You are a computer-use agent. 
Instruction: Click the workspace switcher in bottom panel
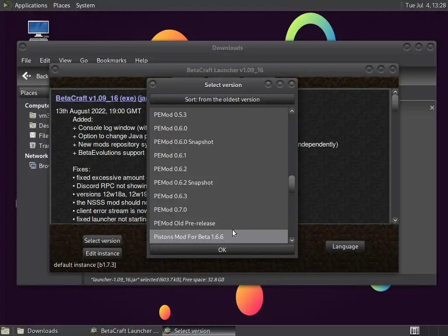(x=415, y=331)
